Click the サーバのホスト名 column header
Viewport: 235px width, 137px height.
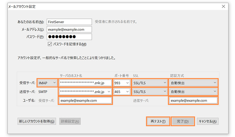[x=71, y=76]
